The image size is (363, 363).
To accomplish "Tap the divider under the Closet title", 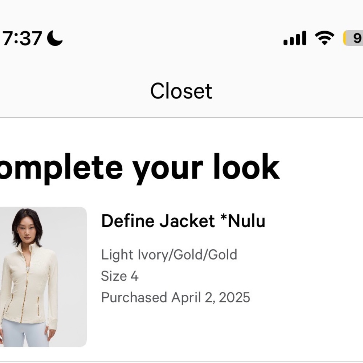I will tap(181, 117).
